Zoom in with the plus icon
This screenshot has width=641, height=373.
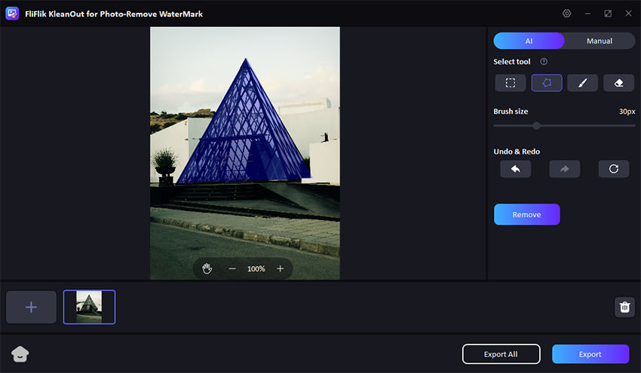[x=281, y=269]
